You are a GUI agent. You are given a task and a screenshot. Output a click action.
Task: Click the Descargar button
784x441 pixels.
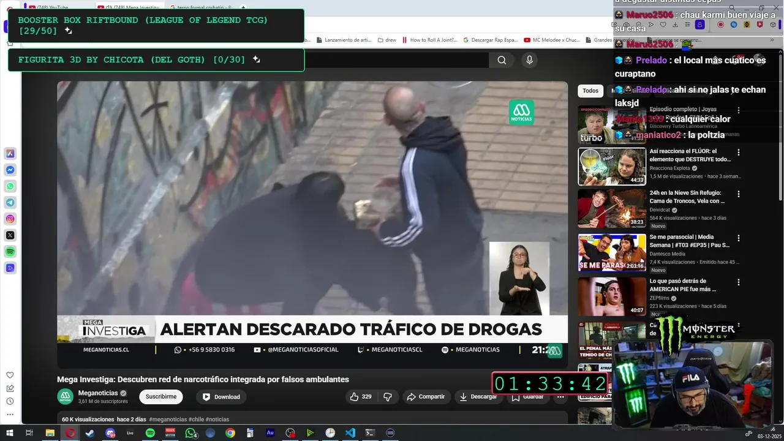click(x=478, y=397)
